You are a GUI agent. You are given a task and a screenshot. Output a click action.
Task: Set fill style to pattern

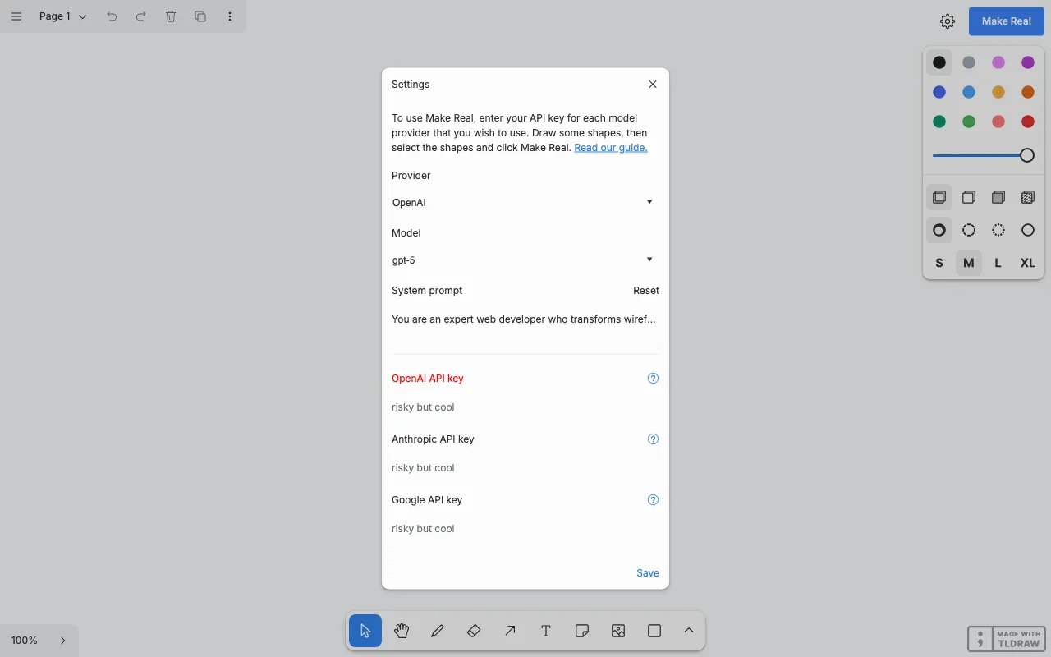coord(1028,197)
